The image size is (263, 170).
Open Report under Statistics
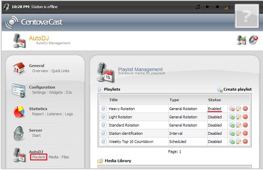pos(38,114)
